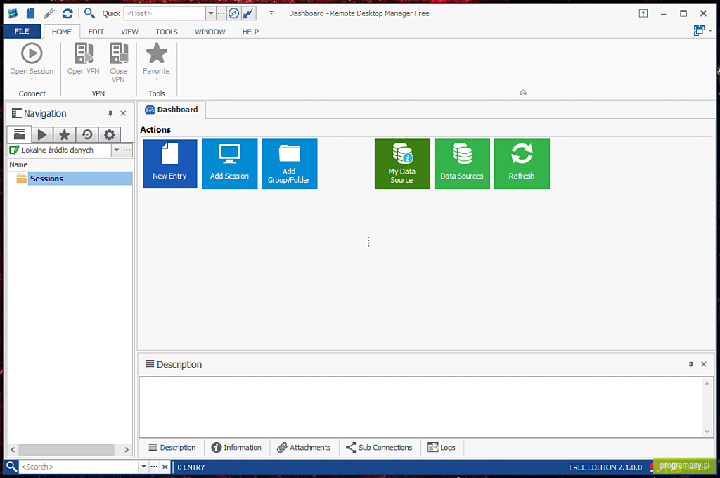The image size is (720, 478).
Task: Click the navigation horizontal scrollbar left arrow
Action: point(13,450)
